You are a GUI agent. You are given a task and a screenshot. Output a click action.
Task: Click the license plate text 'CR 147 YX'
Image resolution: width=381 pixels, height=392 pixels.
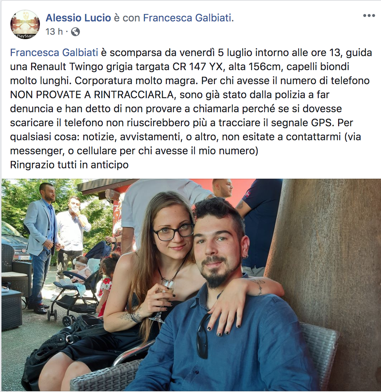coord(198,66)
